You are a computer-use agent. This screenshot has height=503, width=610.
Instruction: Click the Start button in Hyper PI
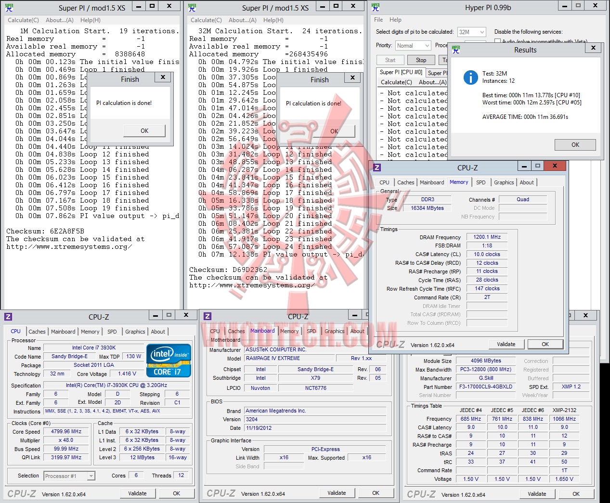[390, 60]
